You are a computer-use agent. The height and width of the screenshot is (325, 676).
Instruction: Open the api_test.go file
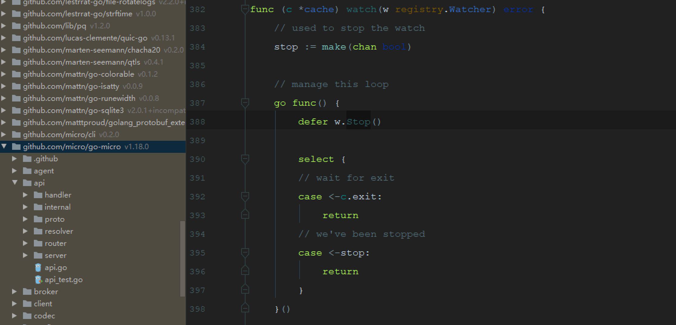(63, 280)
